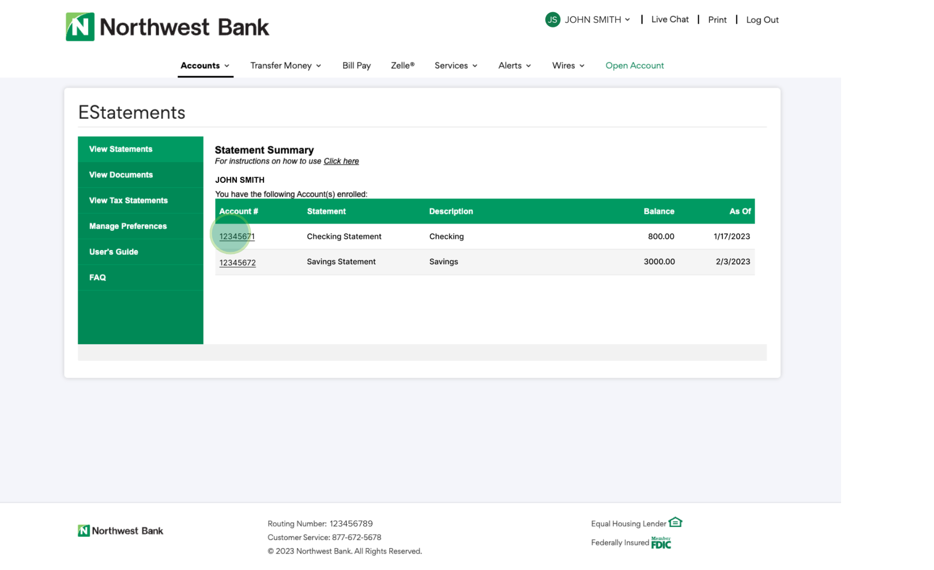This screenshot has height=570, width=934.
Task: Expand the JOHN SMITH user dropdown
Action: pyautogui.click(x=597, y=20)
